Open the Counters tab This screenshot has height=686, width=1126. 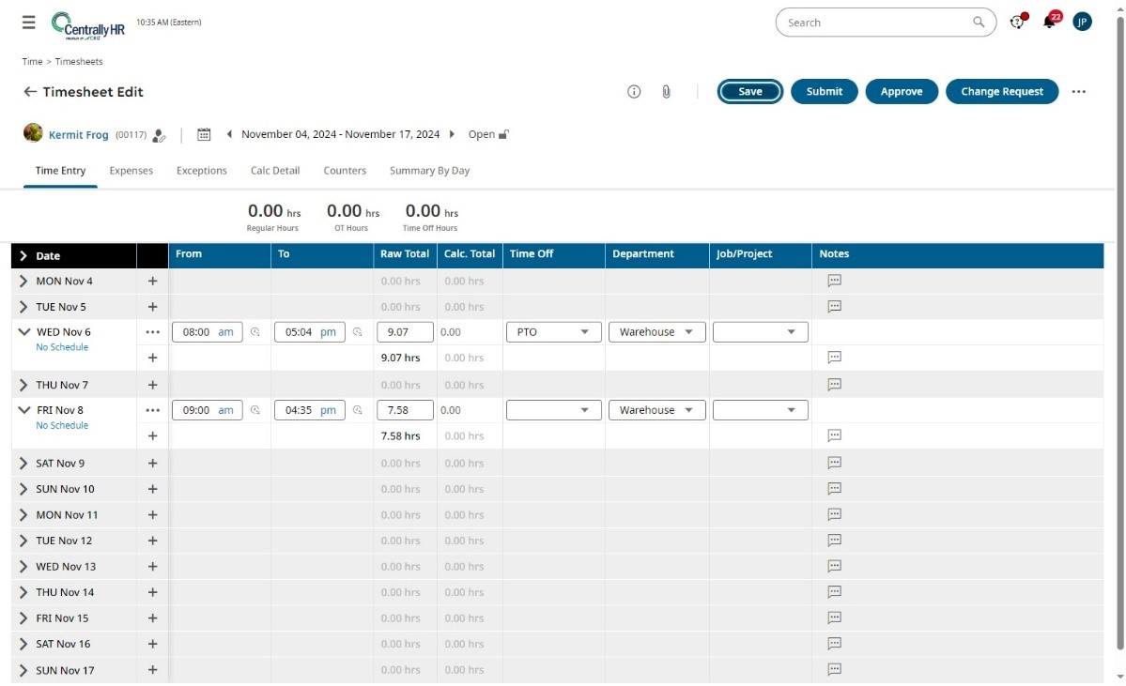pyautogui.click(x=345, y=171)
